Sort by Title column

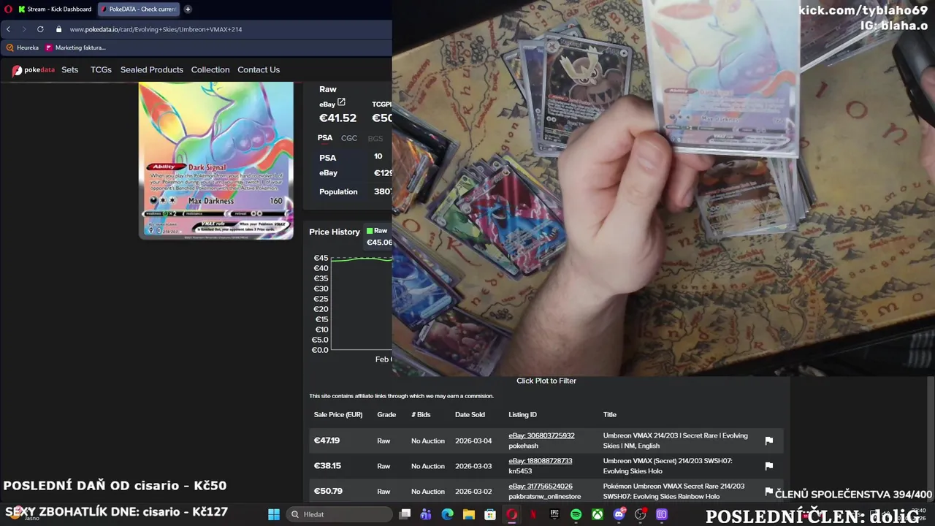pos(610,415)
